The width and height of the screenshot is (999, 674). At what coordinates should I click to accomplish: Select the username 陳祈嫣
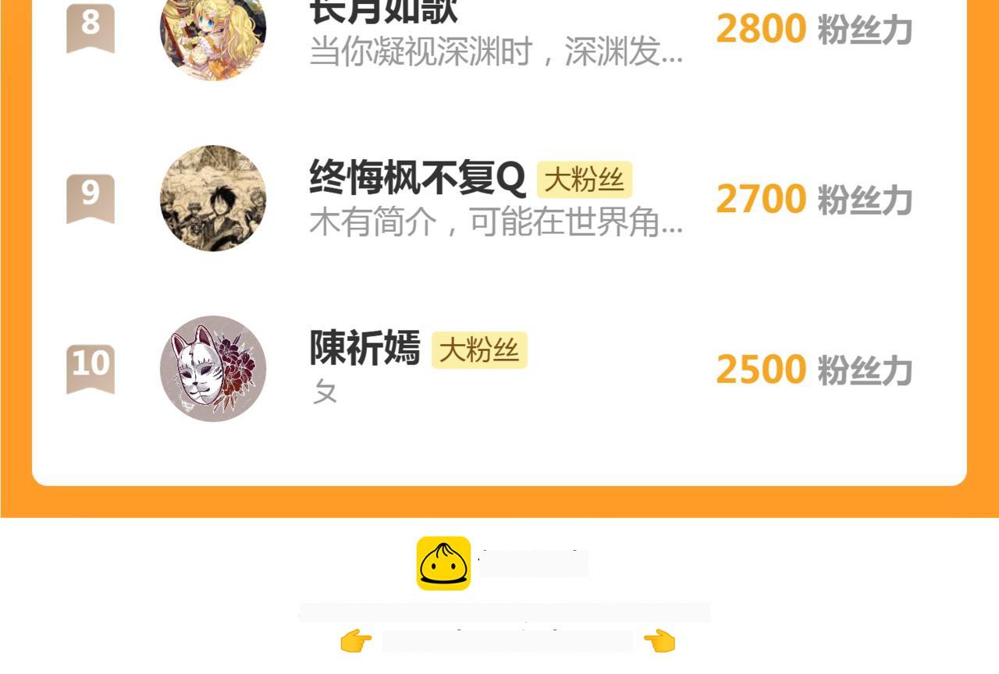pyautogui.click(x=364, y=348)
